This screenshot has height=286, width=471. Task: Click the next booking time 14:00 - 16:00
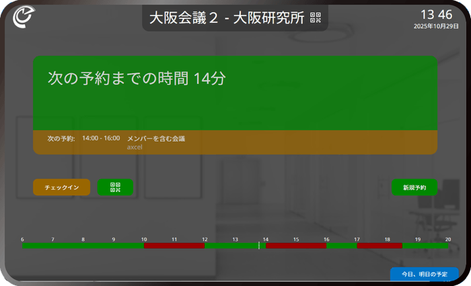[x=101, y=138]
